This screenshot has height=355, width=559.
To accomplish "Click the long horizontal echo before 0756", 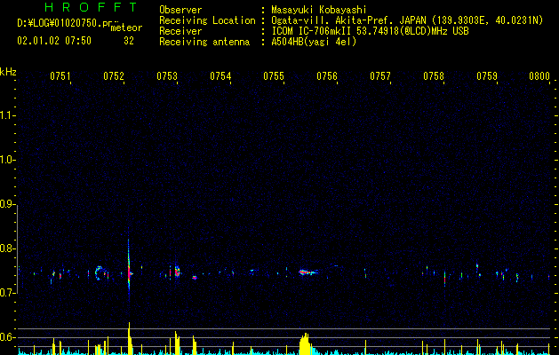I will pyautogui.click(x=308, y=272).
